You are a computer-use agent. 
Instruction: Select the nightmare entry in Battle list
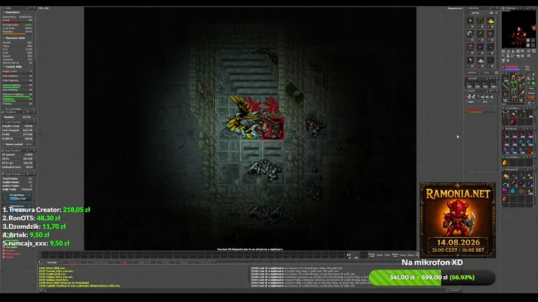[481, 111]
